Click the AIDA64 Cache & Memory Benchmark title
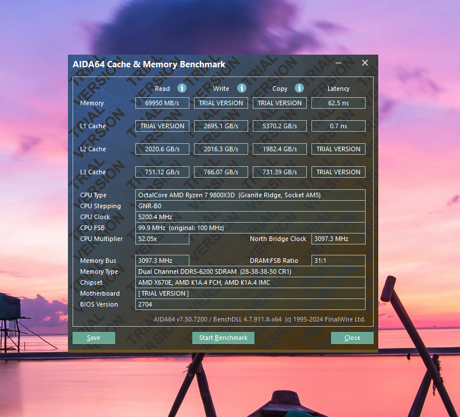 [149, 64]
